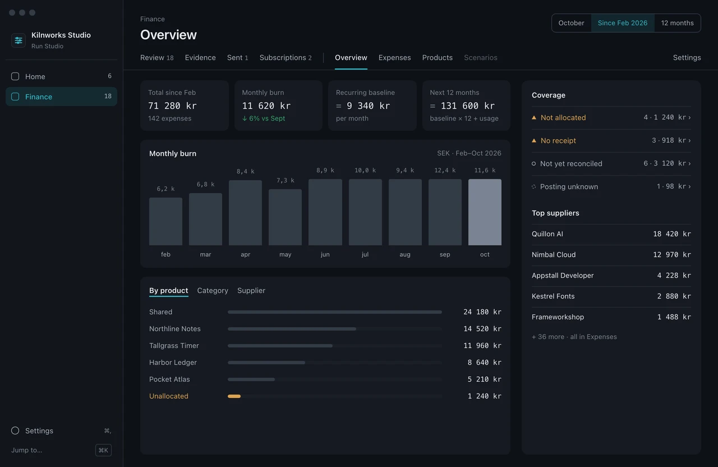Click the Unallocated product label
Viewport: 718px width, 467px height.
169,396
